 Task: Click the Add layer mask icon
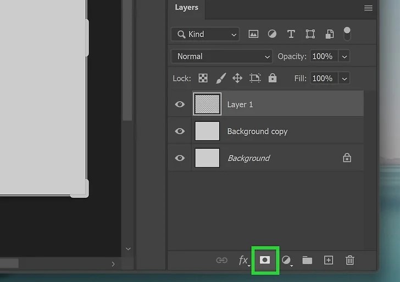pos(265,260)
